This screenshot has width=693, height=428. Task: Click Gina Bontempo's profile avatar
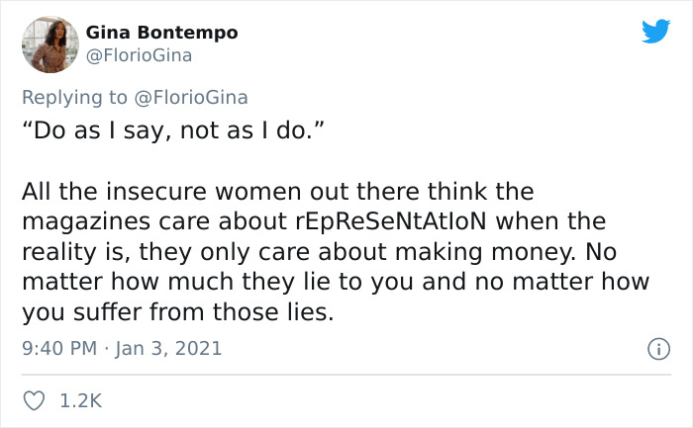tap(49, 43)
